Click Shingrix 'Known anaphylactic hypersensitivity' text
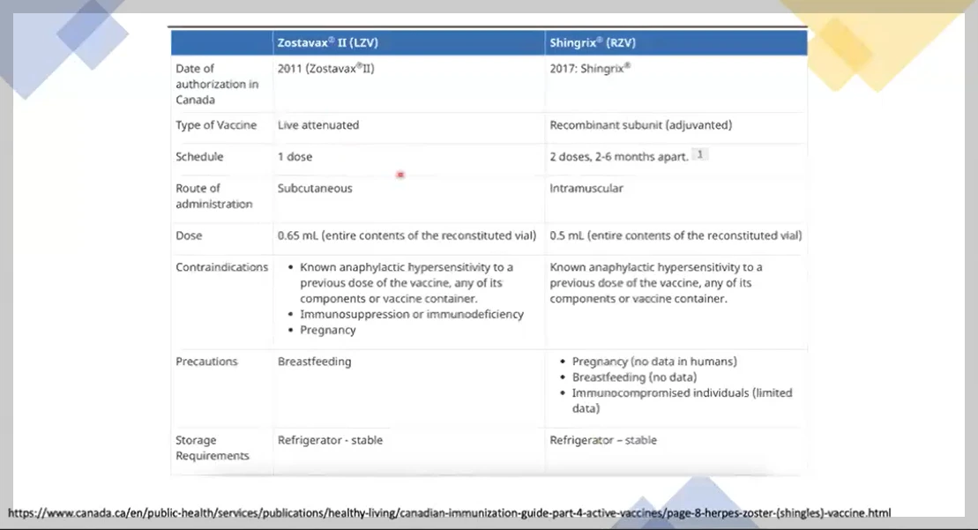Image resolution: width=978 pixels, height=530 pixels. [655, 283]
